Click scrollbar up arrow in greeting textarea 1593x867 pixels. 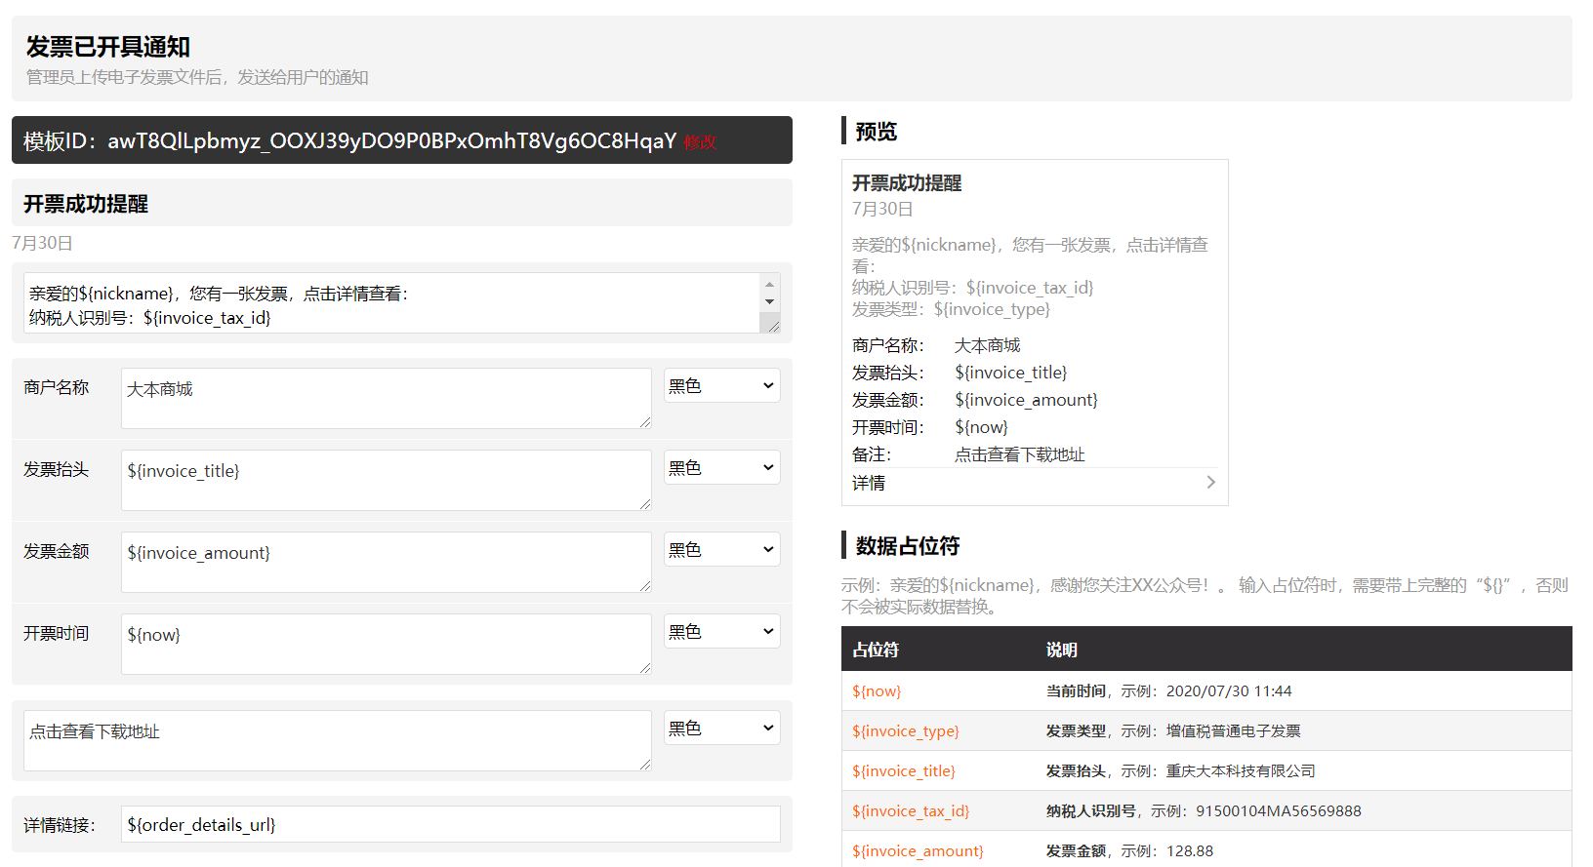coord(770,285)
